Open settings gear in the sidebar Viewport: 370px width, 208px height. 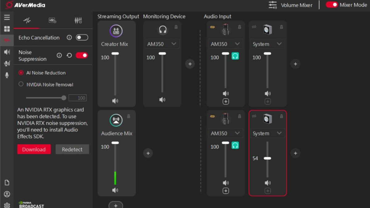(7, 205)
